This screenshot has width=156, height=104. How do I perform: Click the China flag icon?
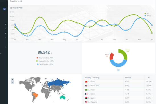pyautogui.click(x=86, y=82)
